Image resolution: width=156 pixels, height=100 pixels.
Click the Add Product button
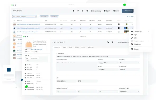[x=128, y=11]
